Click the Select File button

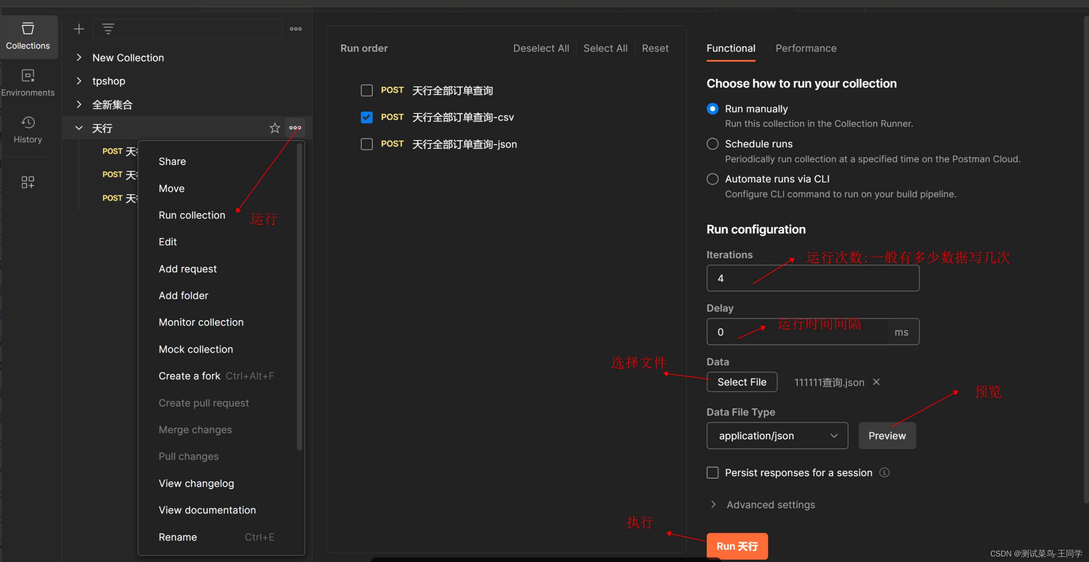(742, 382)
